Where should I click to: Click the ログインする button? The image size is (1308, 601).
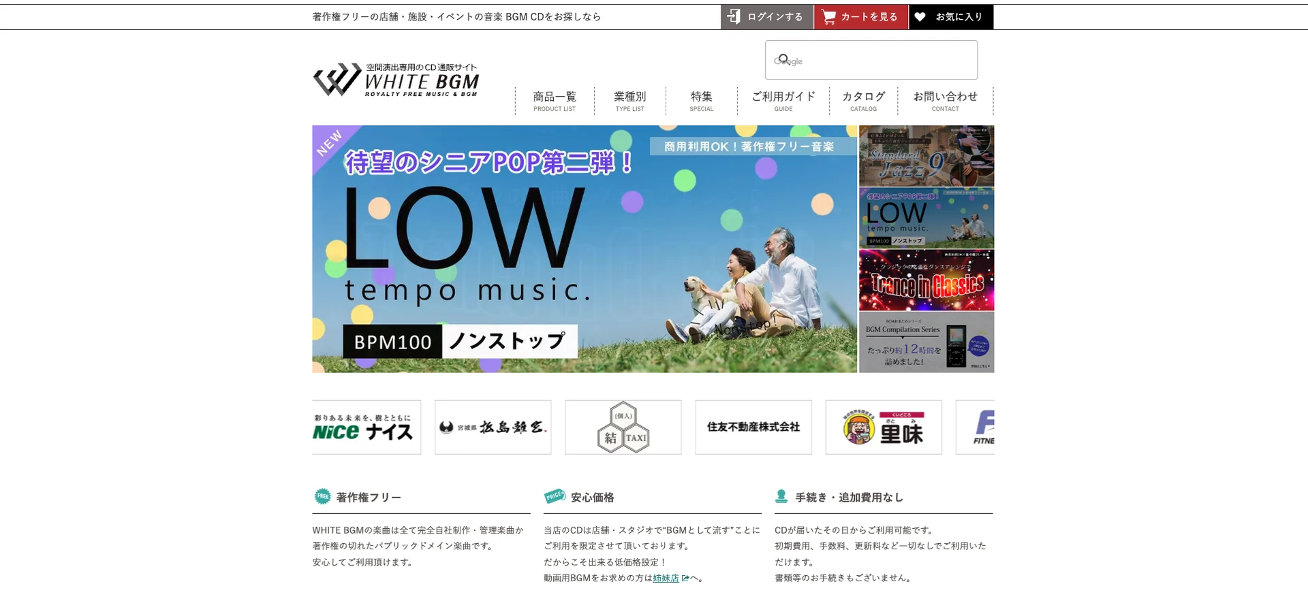pyautogui.click(x=767, y=17)
